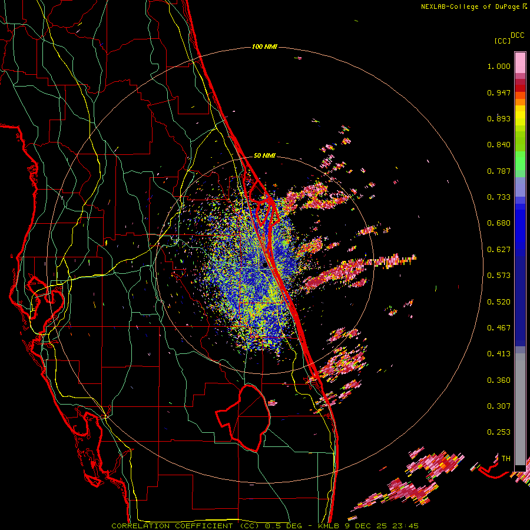Click the DCC label above color bar
The height and width of the screenshot is (530, 530).
[x=517, y=35]
